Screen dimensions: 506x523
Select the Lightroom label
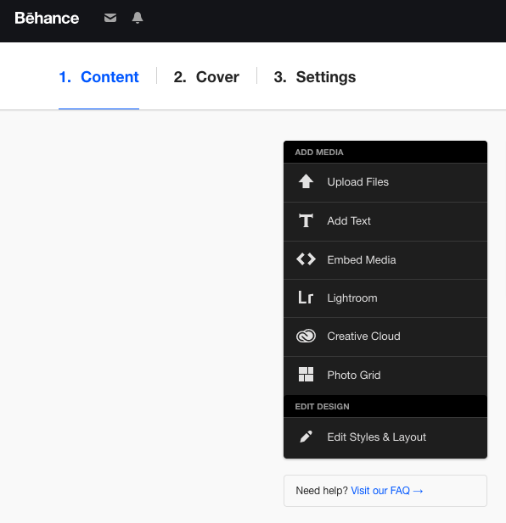[x=352, y=298]
